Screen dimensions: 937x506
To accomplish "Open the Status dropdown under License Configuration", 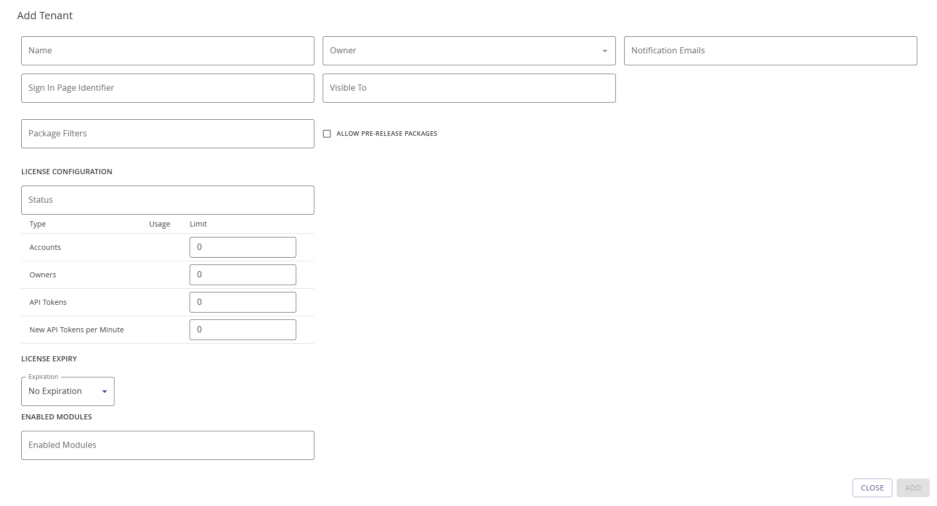I will 167,200.
